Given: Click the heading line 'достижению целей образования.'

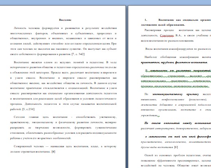Looking at the screenshot, I should (x=163, y=25).
